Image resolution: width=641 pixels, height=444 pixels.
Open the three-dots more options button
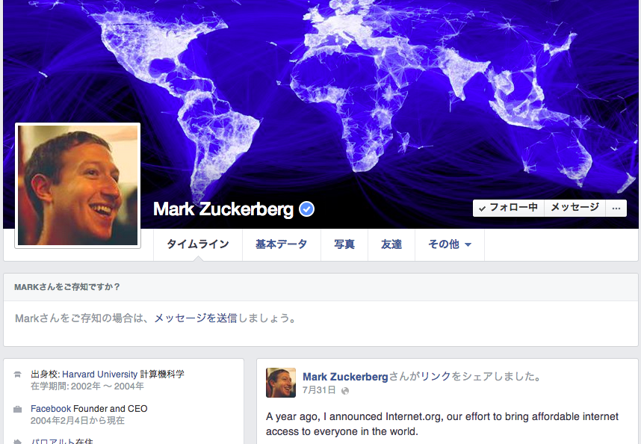coord(616,208)
